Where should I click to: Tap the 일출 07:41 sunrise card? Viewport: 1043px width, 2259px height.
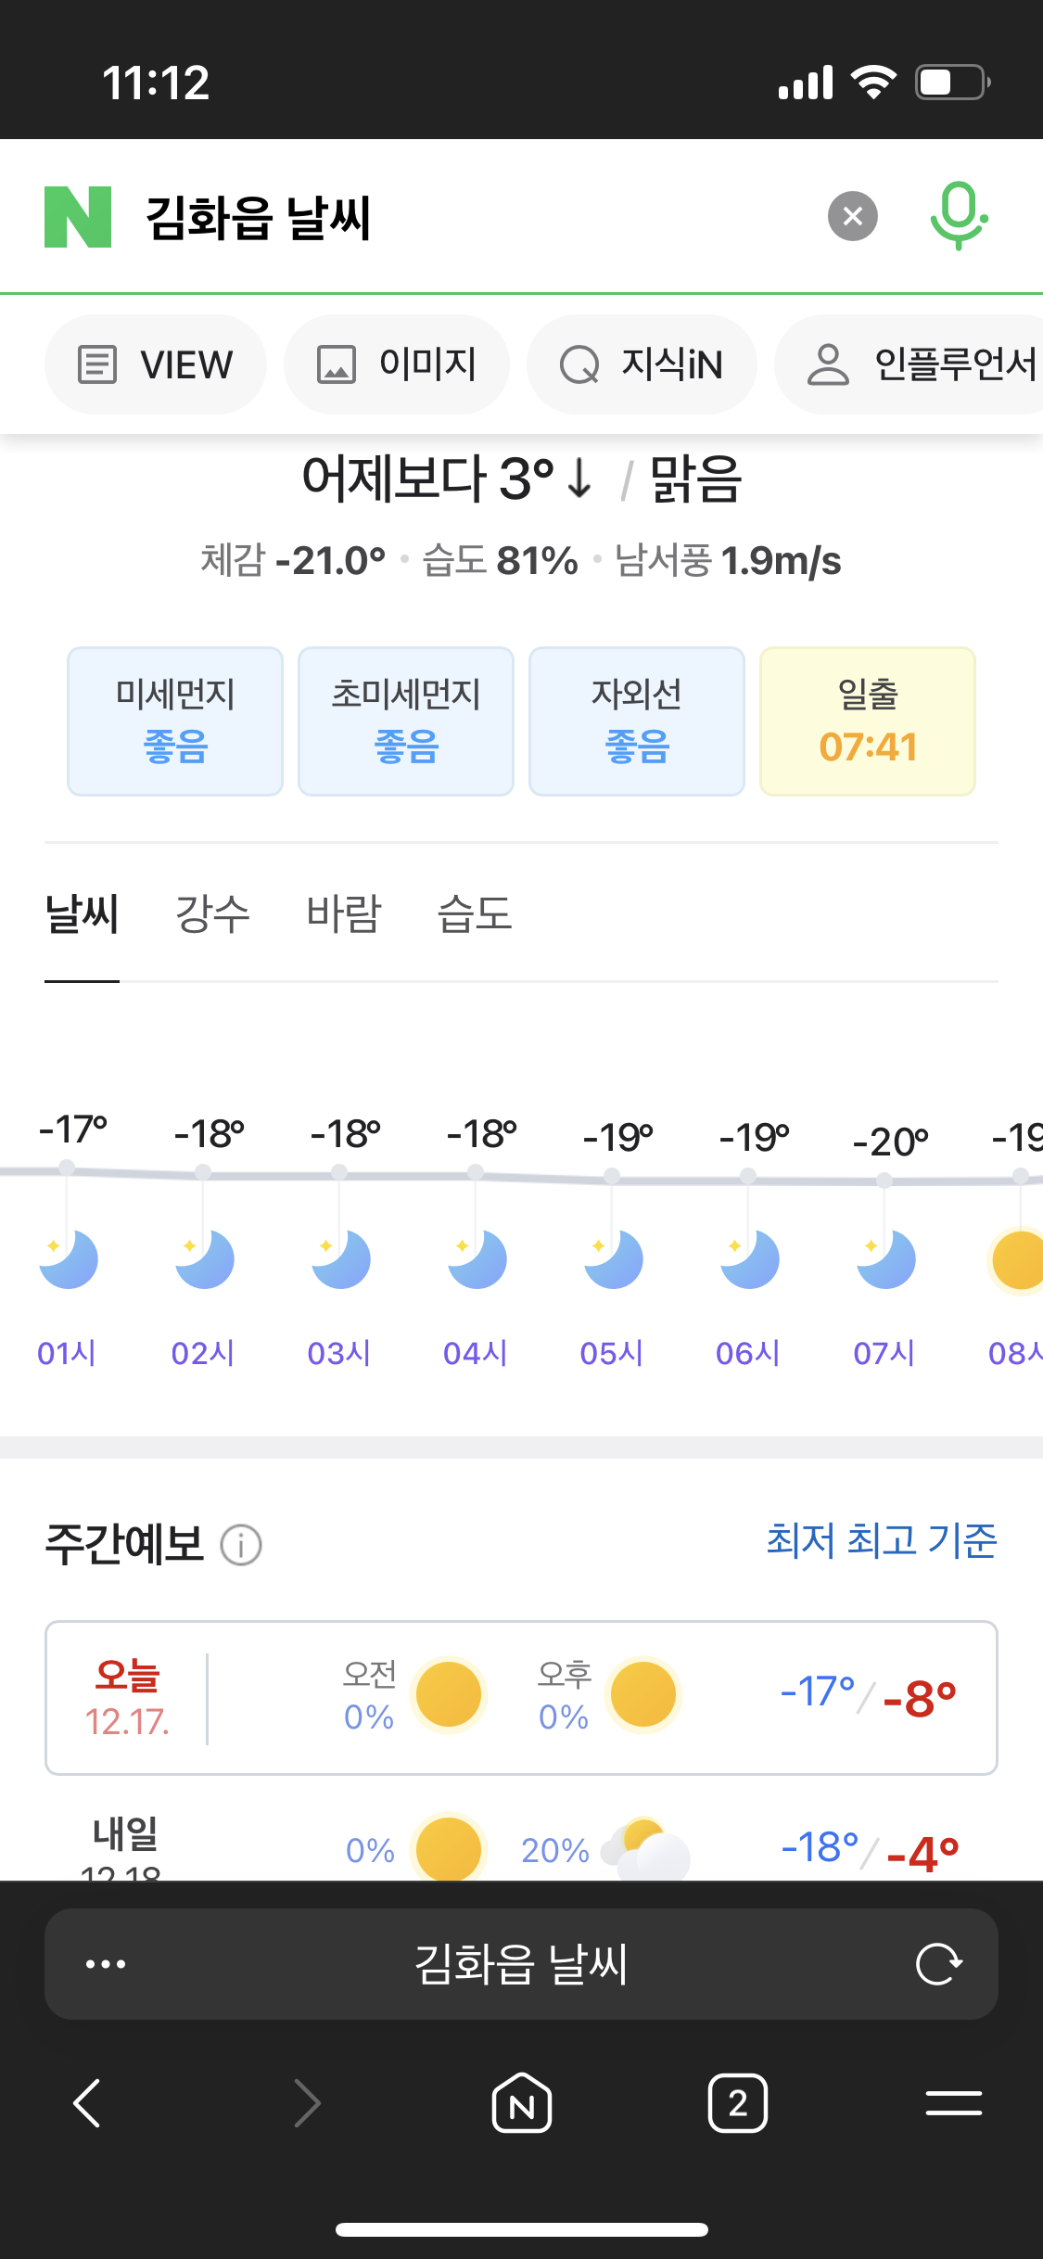[x=868, y=721]
